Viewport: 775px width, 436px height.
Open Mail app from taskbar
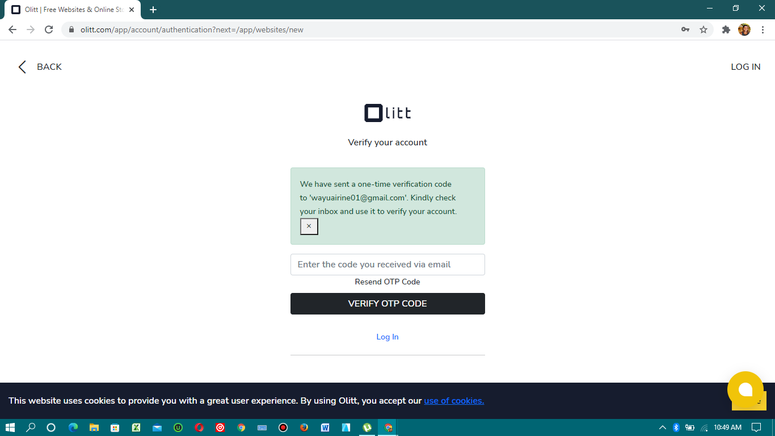click(x=157, y=427)
